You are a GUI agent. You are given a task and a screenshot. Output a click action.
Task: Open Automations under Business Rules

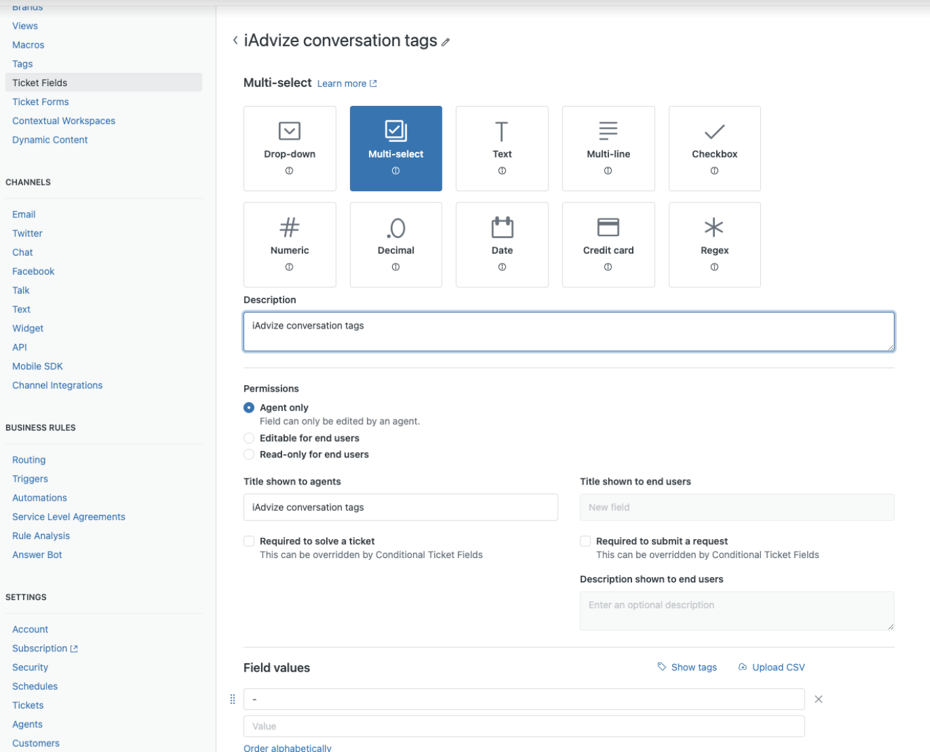(x=39, y=498)
